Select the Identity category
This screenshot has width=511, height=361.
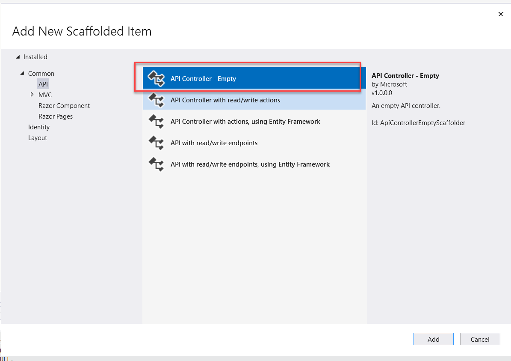point(39,127)
